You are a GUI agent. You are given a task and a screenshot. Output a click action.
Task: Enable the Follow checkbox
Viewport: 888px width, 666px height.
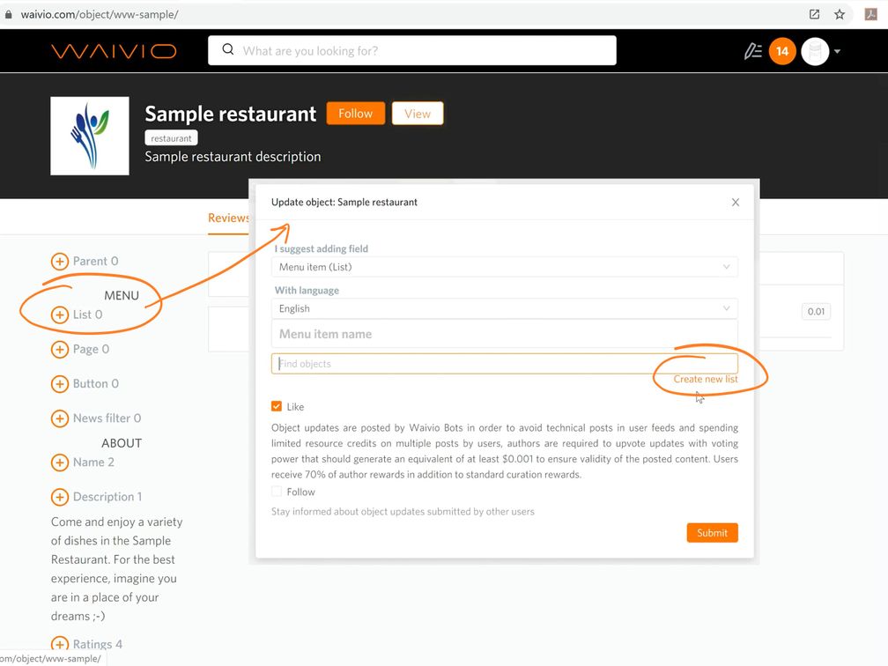277,492
